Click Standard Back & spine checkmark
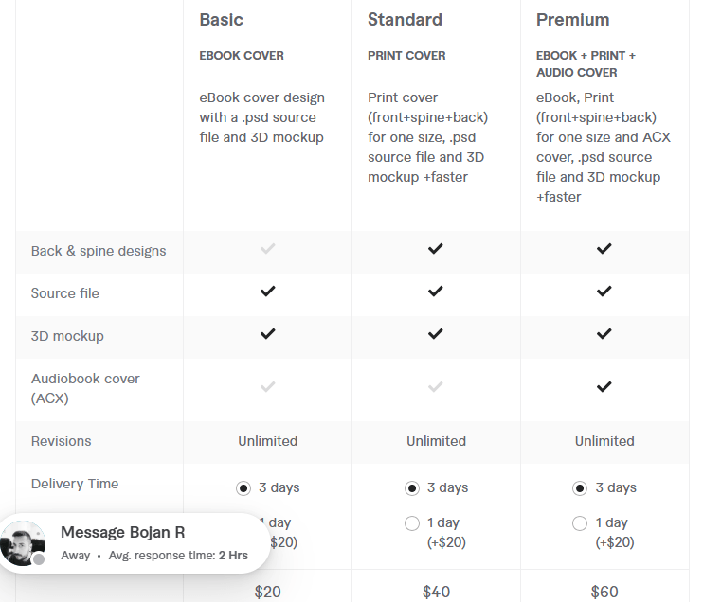The height and width of the screenshot is (602, 703). click(436, 249)
